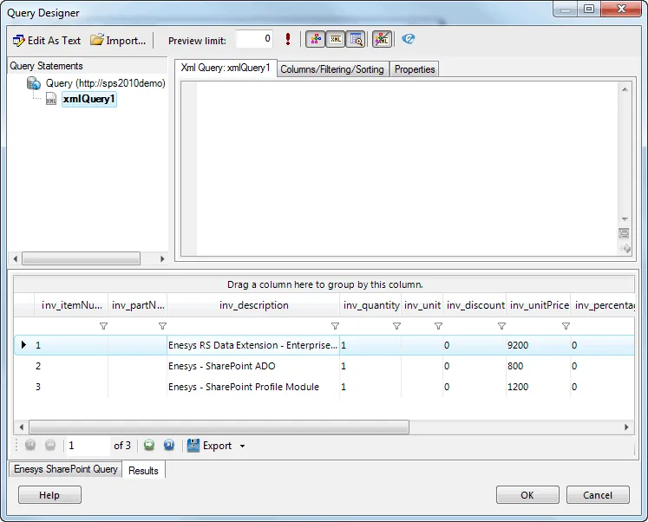Screen dimensions: 648x522
Task: Open the Properties tab
Action: (415, 69)
